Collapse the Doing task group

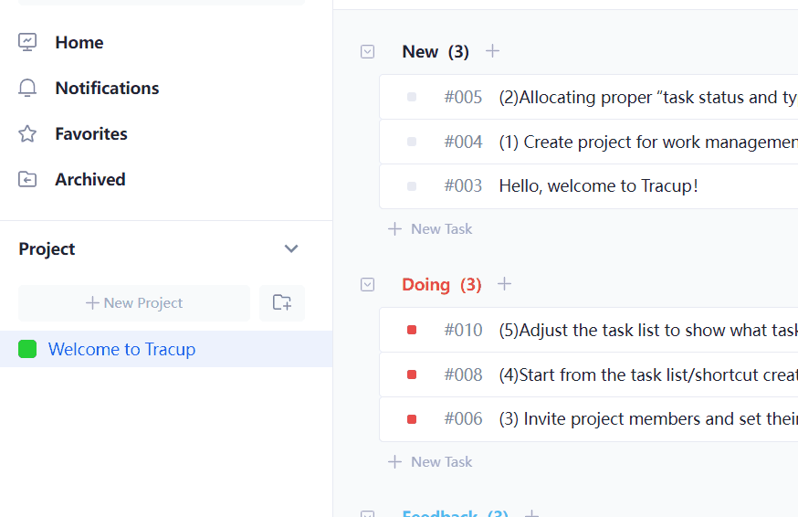coord(367,285)
